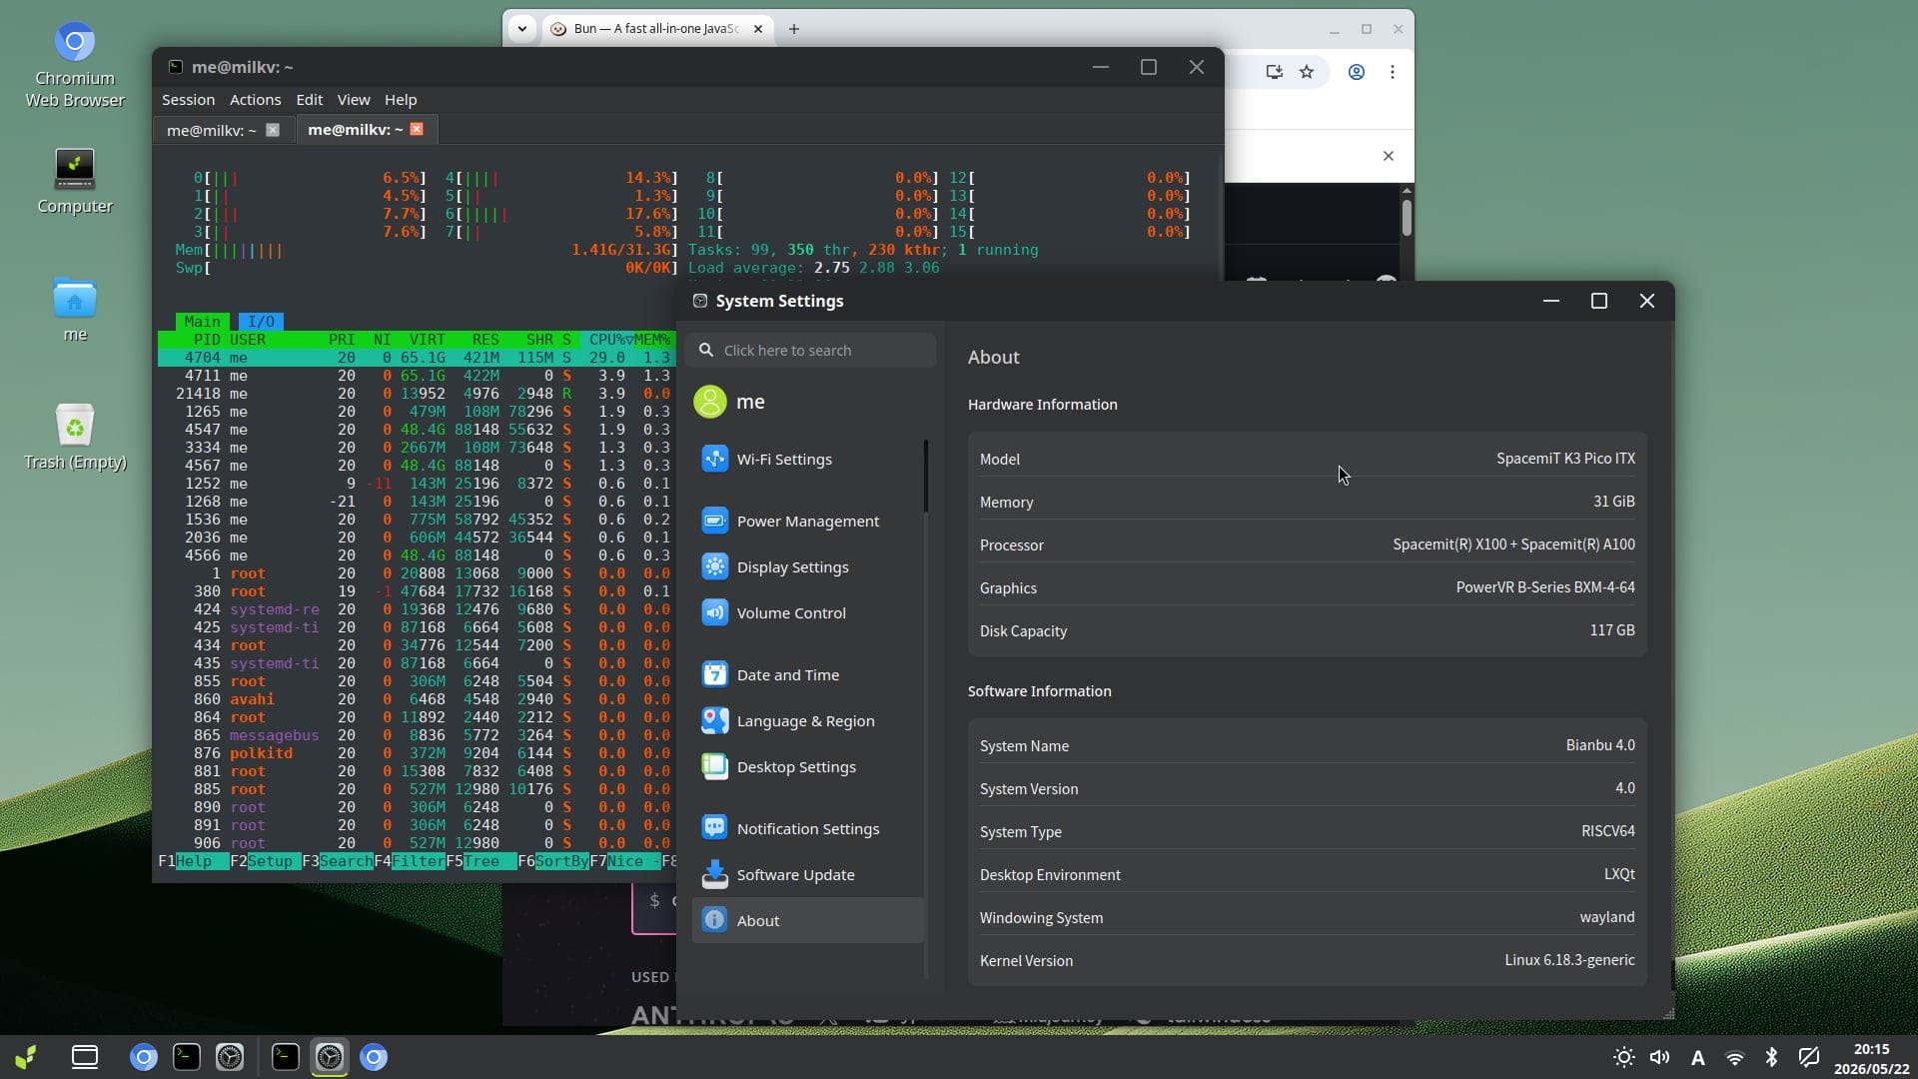Viewport: 1918px width, 1079px height.
Task: Open the terminal Edit menu
Action: 309,100
